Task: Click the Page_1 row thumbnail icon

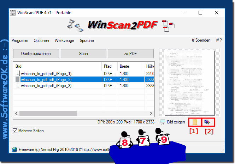Action: click(x=18, y=74)
